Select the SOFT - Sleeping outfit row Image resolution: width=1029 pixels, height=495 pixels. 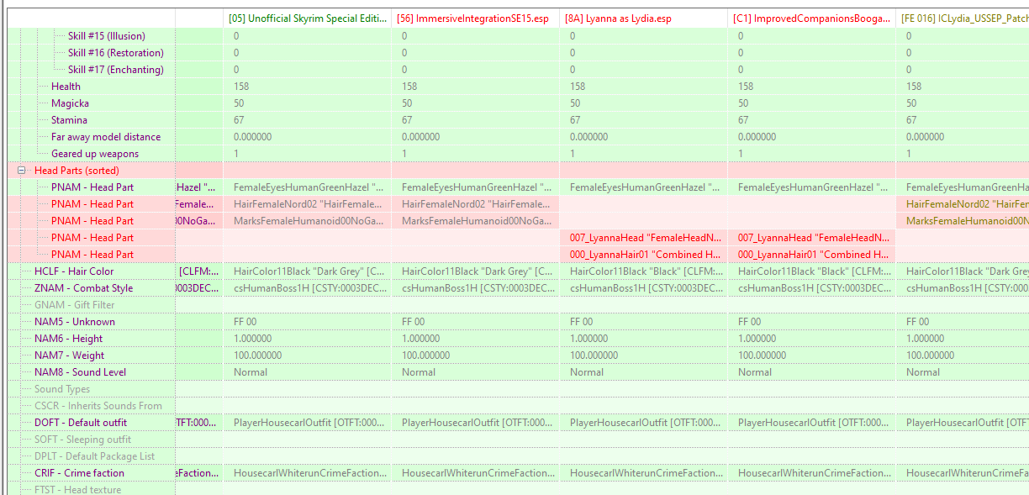click(82, 440)
